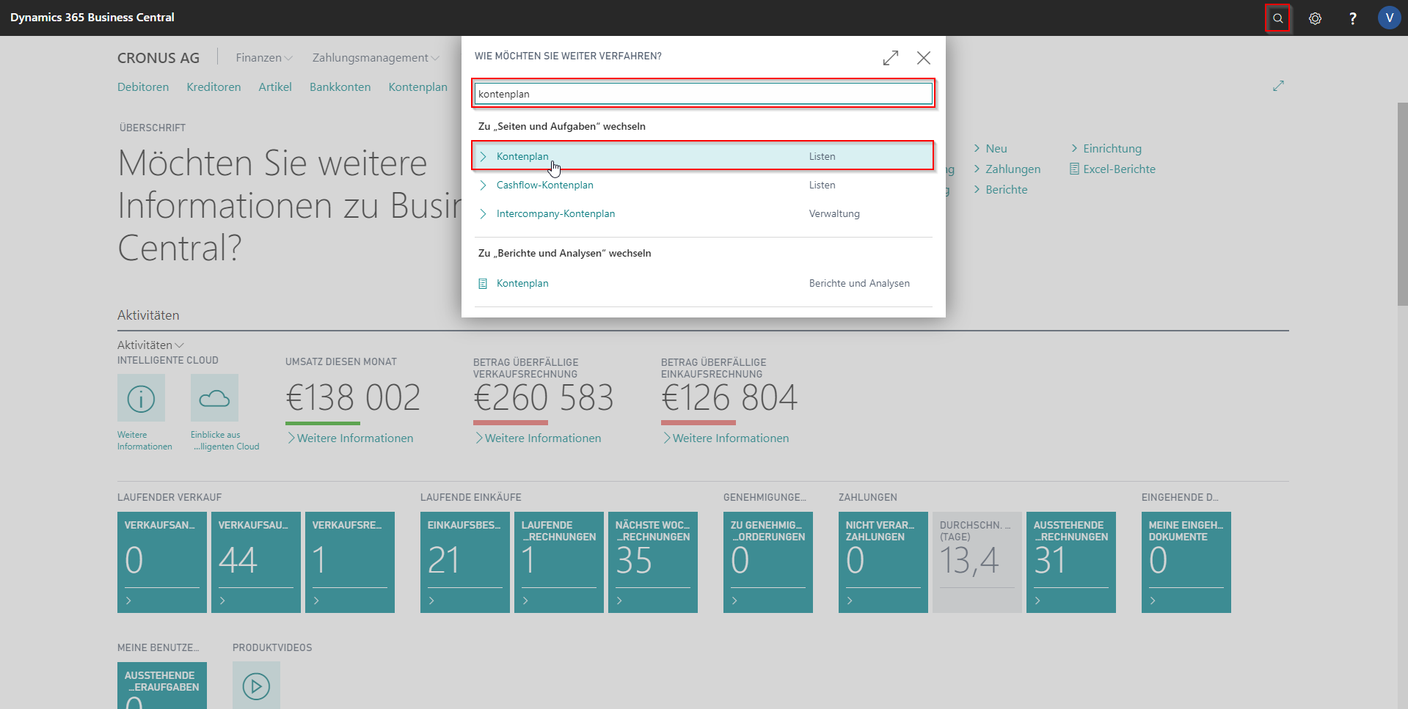Expand the Zahlungsmanagement menu
This screenshot has height=709, width=1408.
coord(376,57)
